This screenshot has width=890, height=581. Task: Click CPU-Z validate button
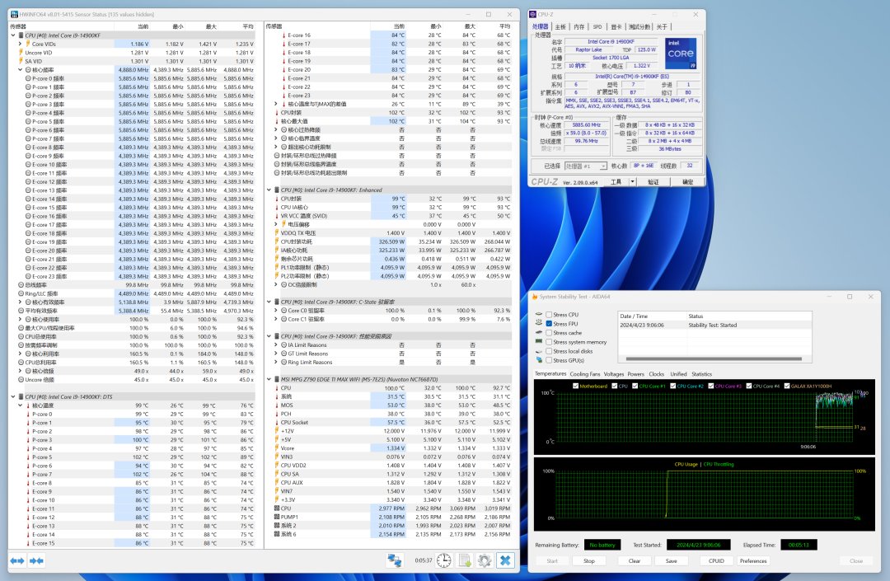pyautogui.click(x=653, y=182)
